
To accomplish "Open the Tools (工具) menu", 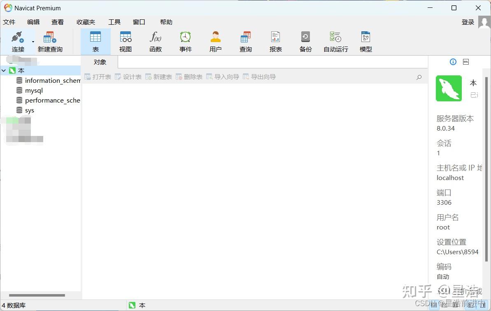I will (x=114, y=22).
